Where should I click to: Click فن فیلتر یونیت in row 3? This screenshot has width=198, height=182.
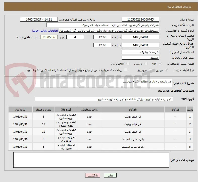(x=133, y=132)
